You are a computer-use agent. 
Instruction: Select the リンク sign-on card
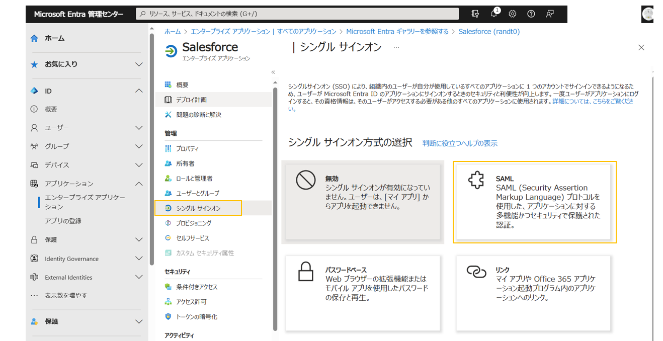click(534, 293)
